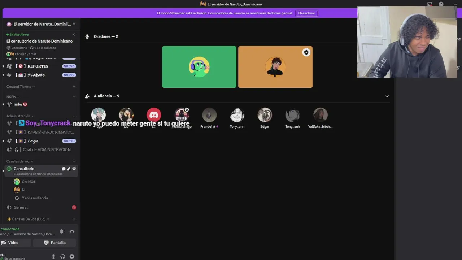Image resolution: width=462 pixels, height=260 pixels.
Task: Click the microphone icon beside Oradores
Action: pyautogui.click(x=87, y=36)
